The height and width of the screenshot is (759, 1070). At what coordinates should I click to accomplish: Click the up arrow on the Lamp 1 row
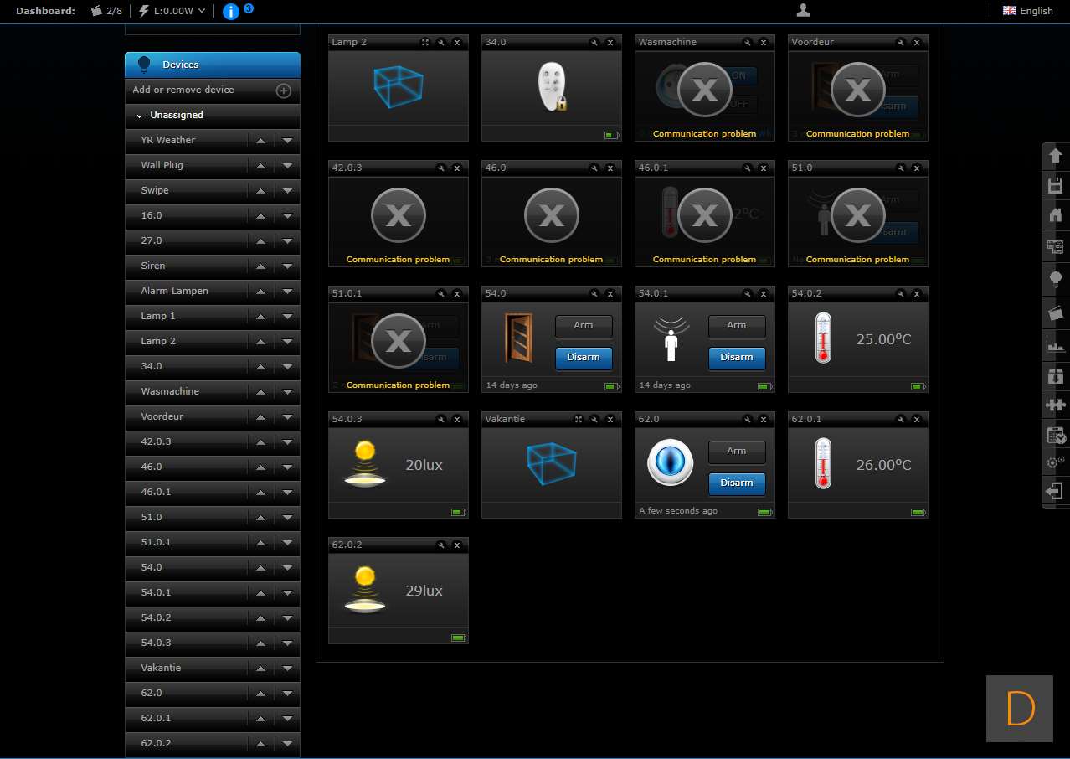coord(261,317)
